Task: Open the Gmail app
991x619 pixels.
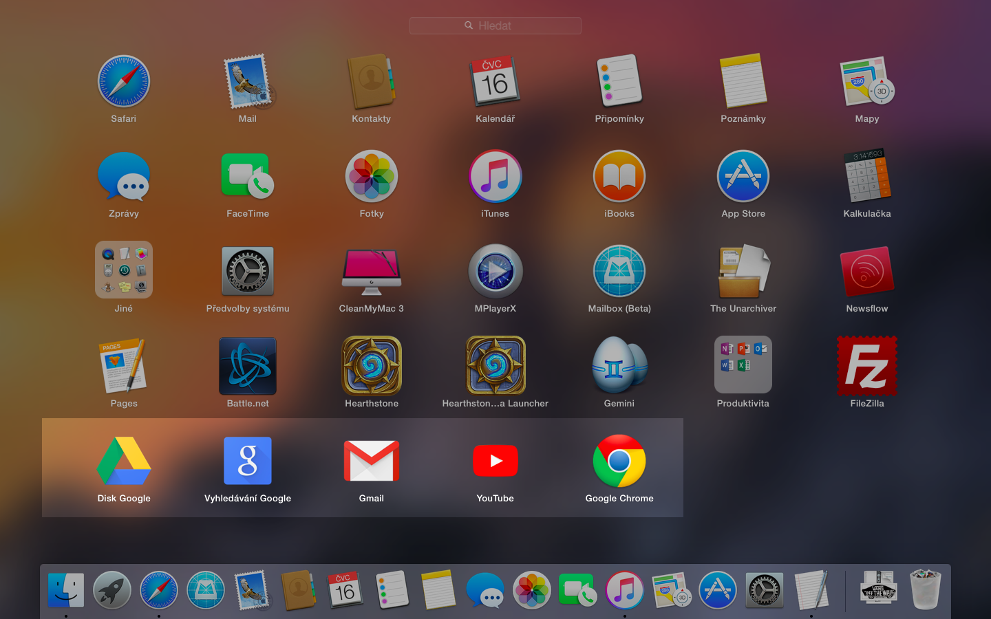Action: [372, 461]
